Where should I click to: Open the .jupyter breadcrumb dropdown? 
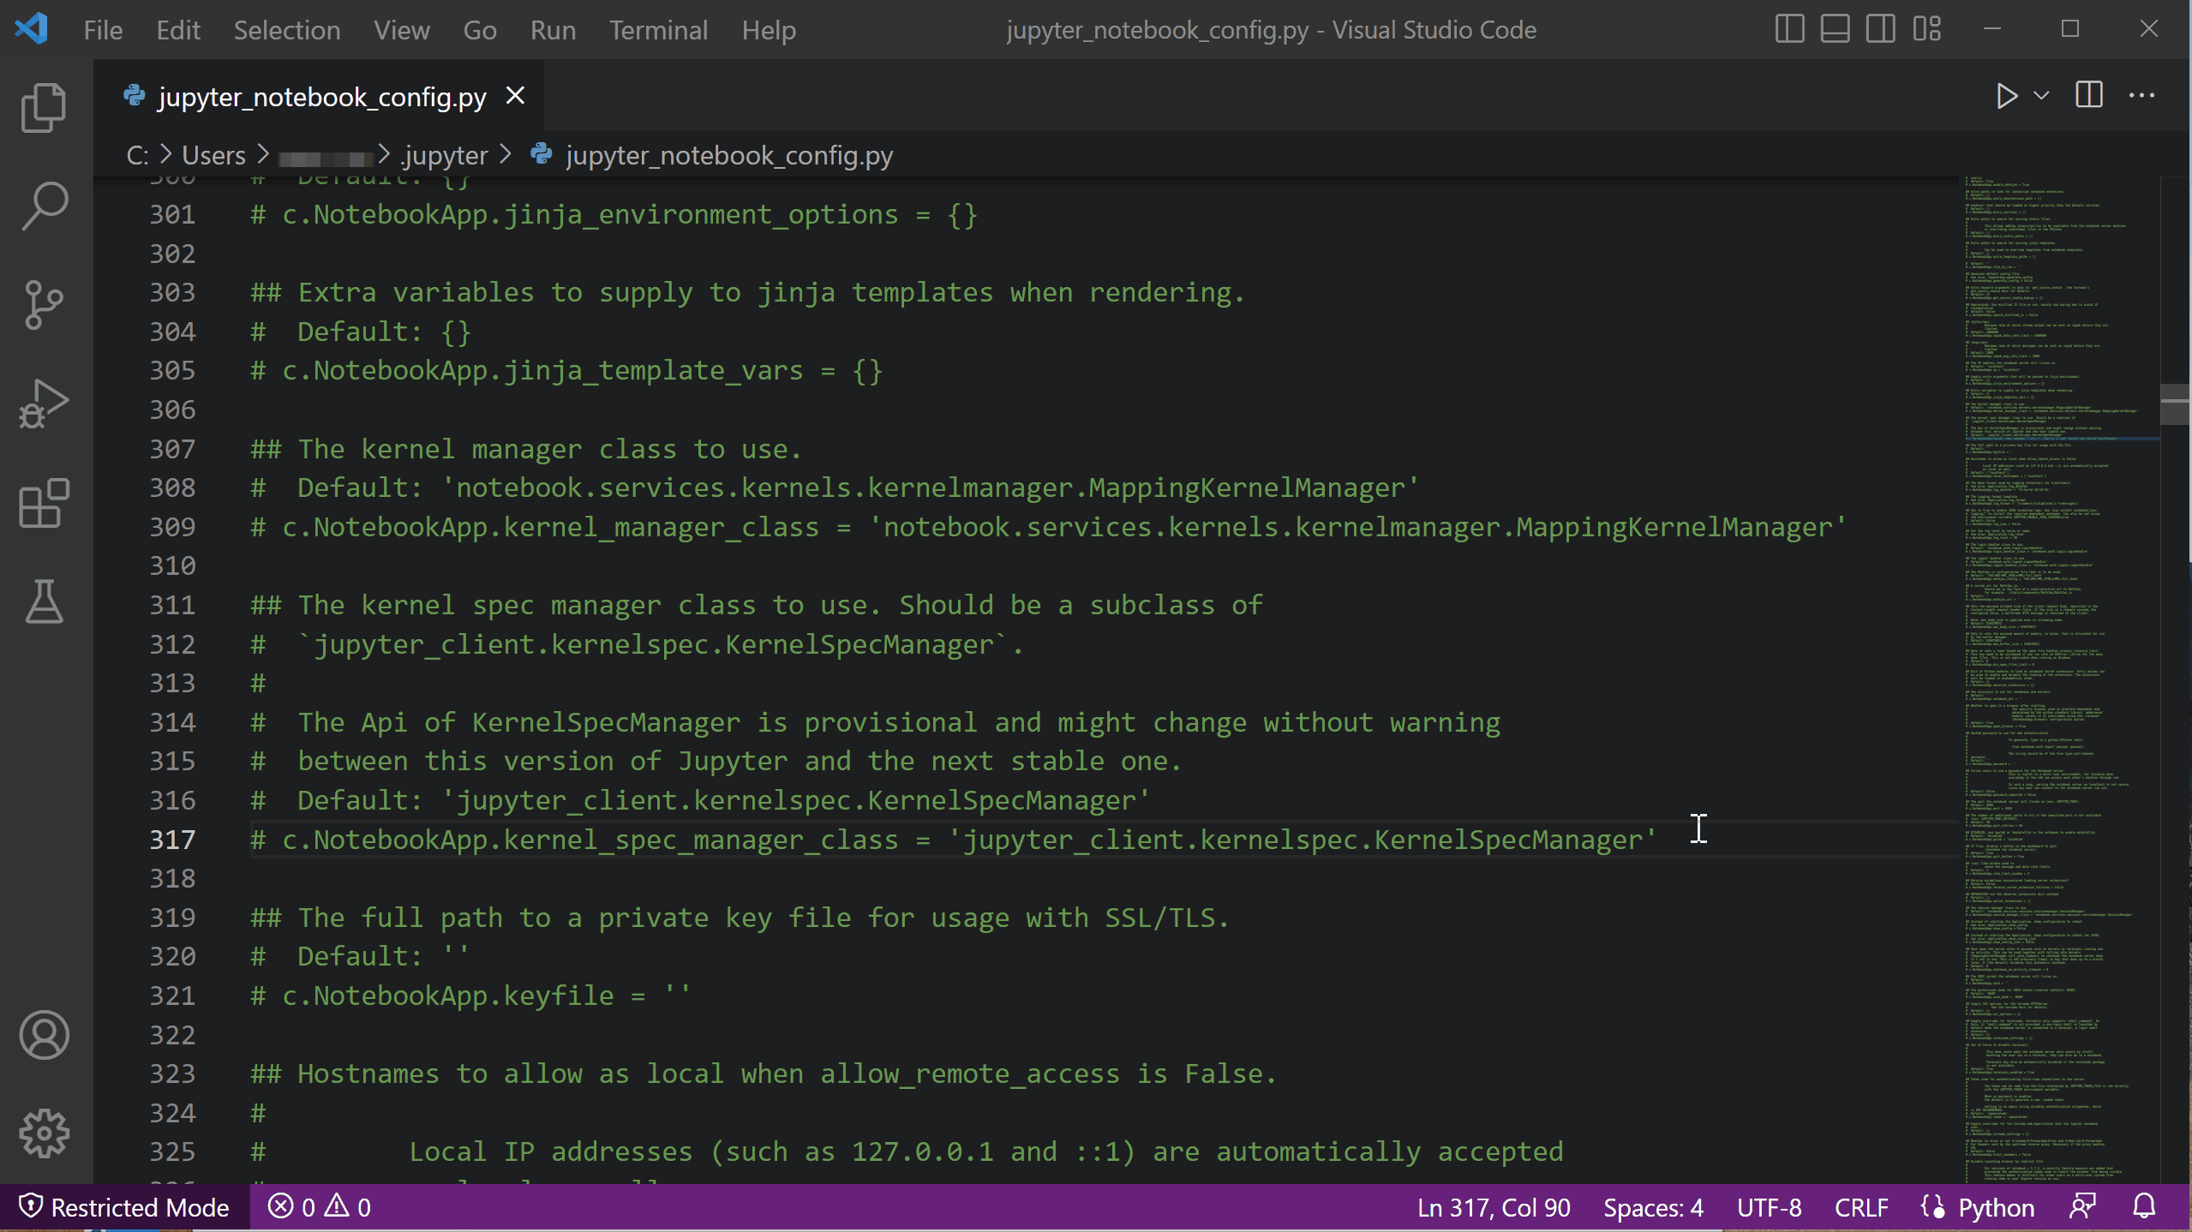pos(443,155)
